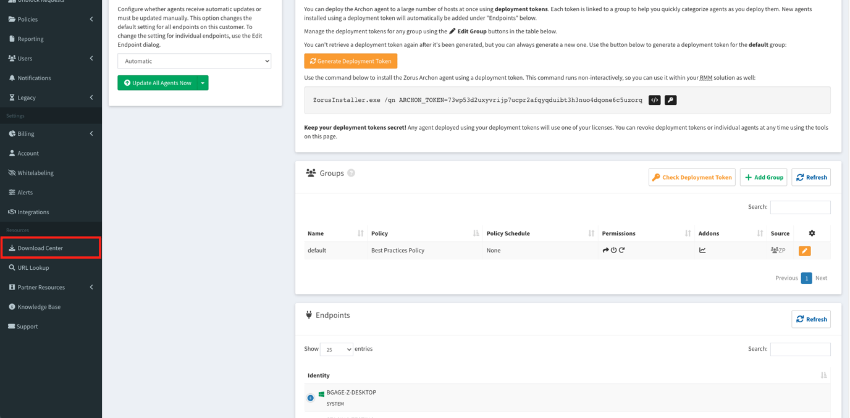Click the power permission icon in default row
The width and height of the screenshot is (850, 418).
[613, 250]
